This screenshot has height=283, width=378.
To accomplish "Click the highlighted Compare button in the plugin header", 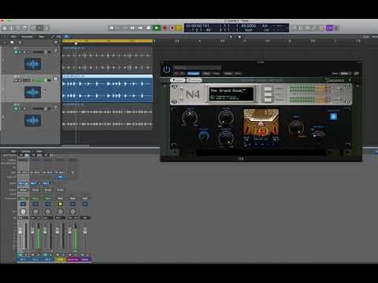I will pyautogui.click(x=193, y=73).
